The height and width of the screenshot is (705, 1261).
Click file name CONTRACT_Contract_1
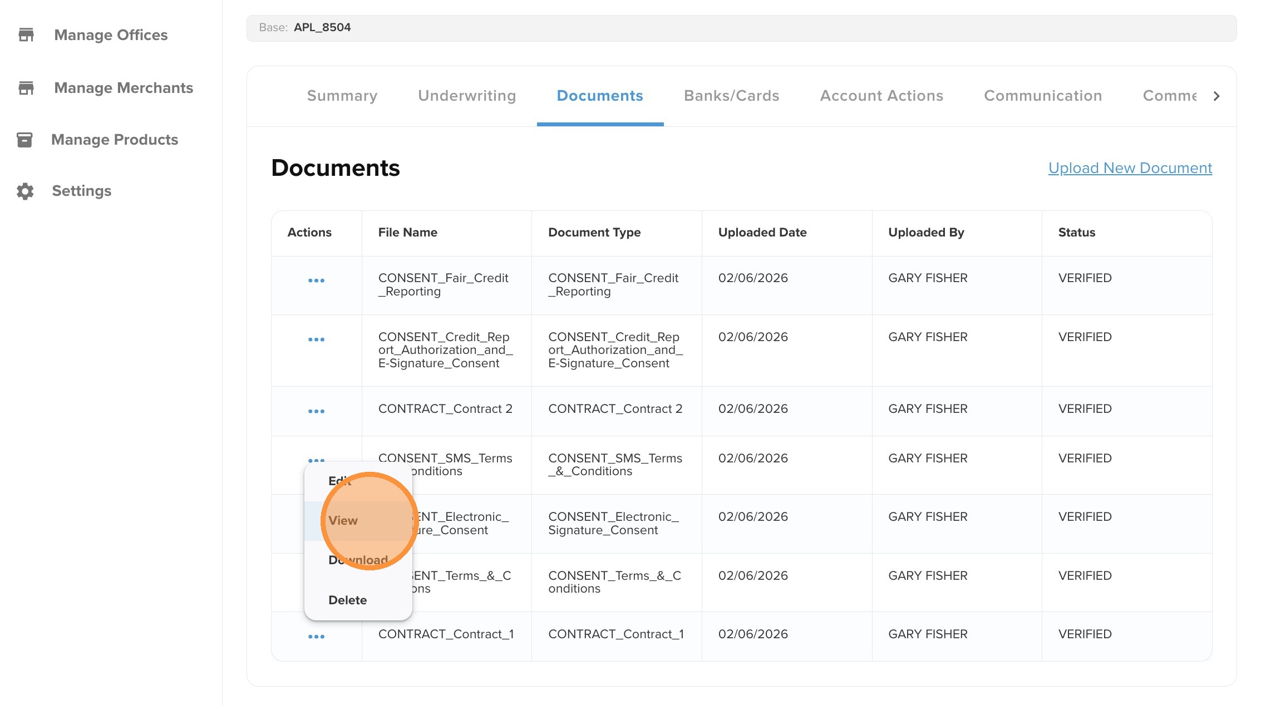pos(446,634)
